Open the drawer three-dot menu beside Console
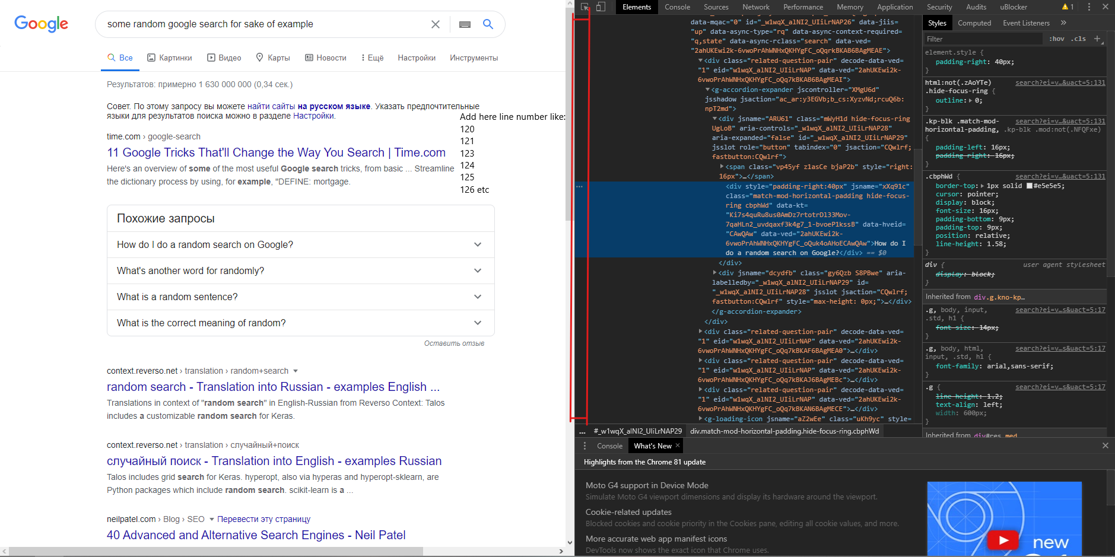Viewport: 1115px width, 557px height. click(x=584, y=445)
